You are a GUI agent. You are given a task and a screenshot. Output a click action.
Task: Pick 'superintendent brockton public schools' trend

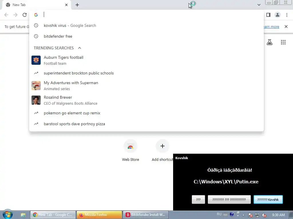[x=146, y=73]
